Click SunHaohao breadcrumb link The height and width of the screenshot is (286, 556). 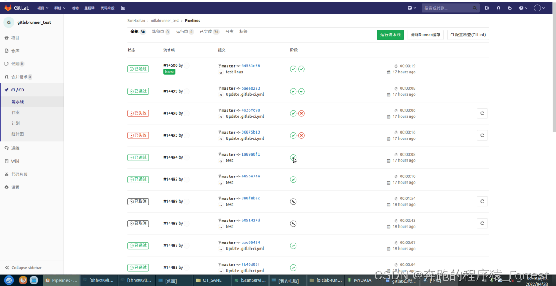pyautogui.click(x=136, y=21)
